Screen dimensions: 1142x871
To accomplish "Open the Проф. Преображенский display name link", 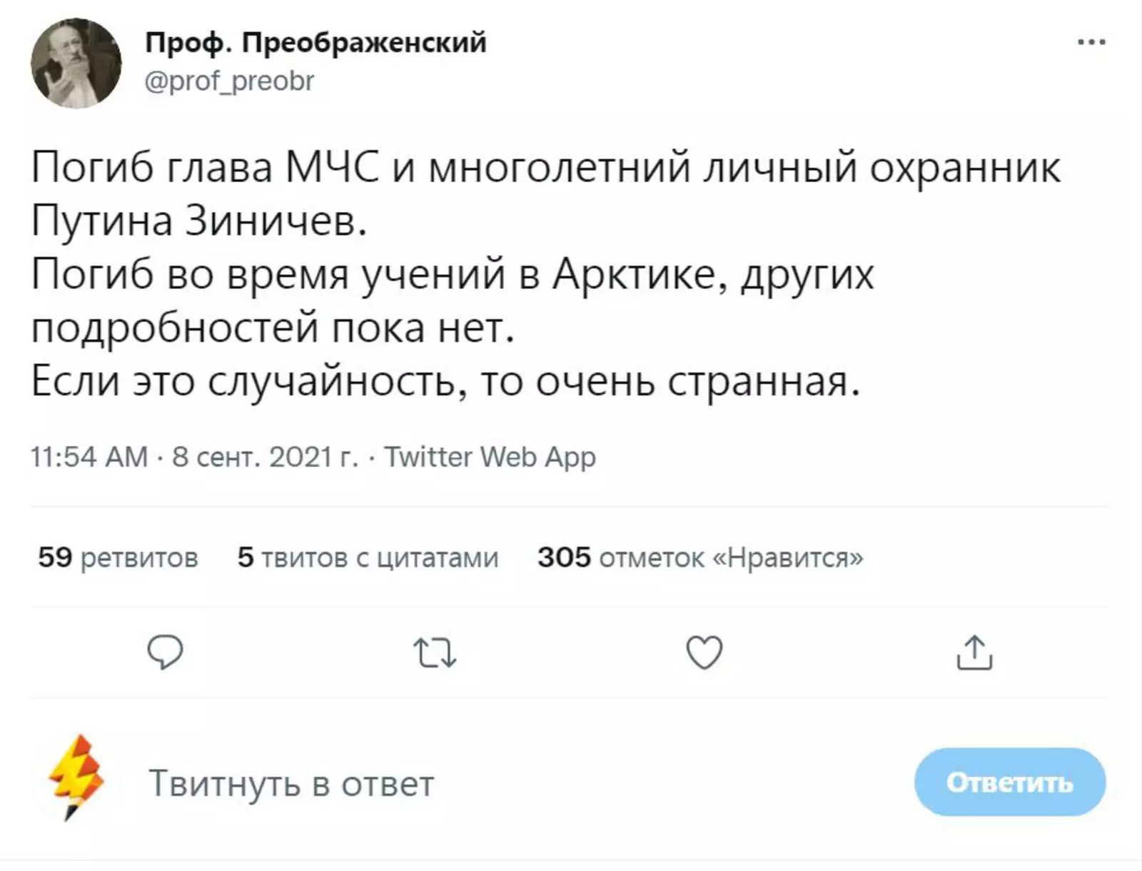I will 315,43.
